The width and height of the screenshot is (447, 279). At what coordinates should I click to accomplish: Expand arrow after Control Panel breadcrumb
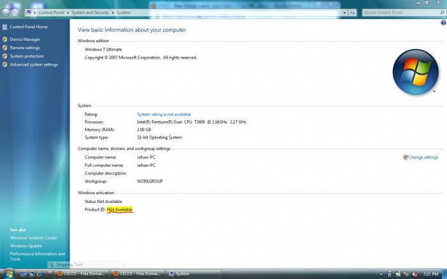point(68,13)
